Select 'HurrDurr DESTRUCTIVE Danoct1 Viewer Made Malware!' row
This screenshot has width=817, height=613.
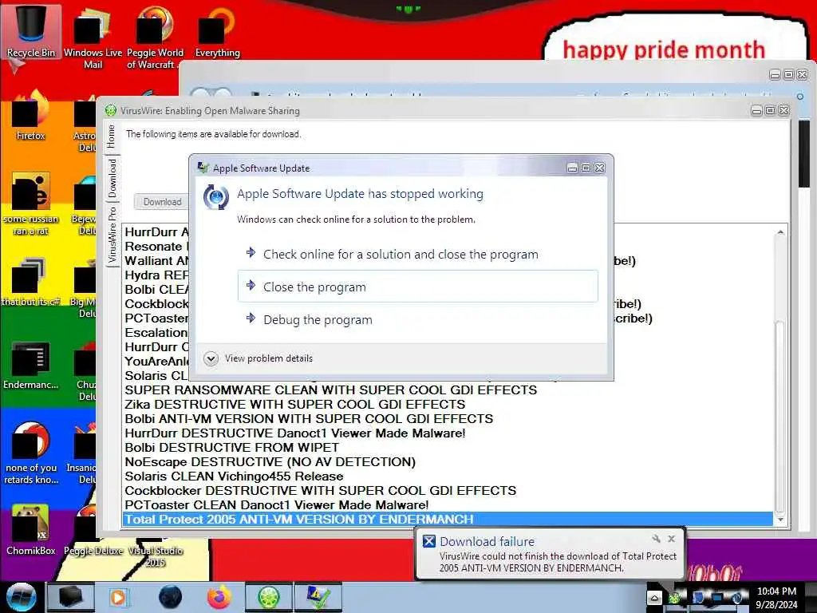point(447,433)
